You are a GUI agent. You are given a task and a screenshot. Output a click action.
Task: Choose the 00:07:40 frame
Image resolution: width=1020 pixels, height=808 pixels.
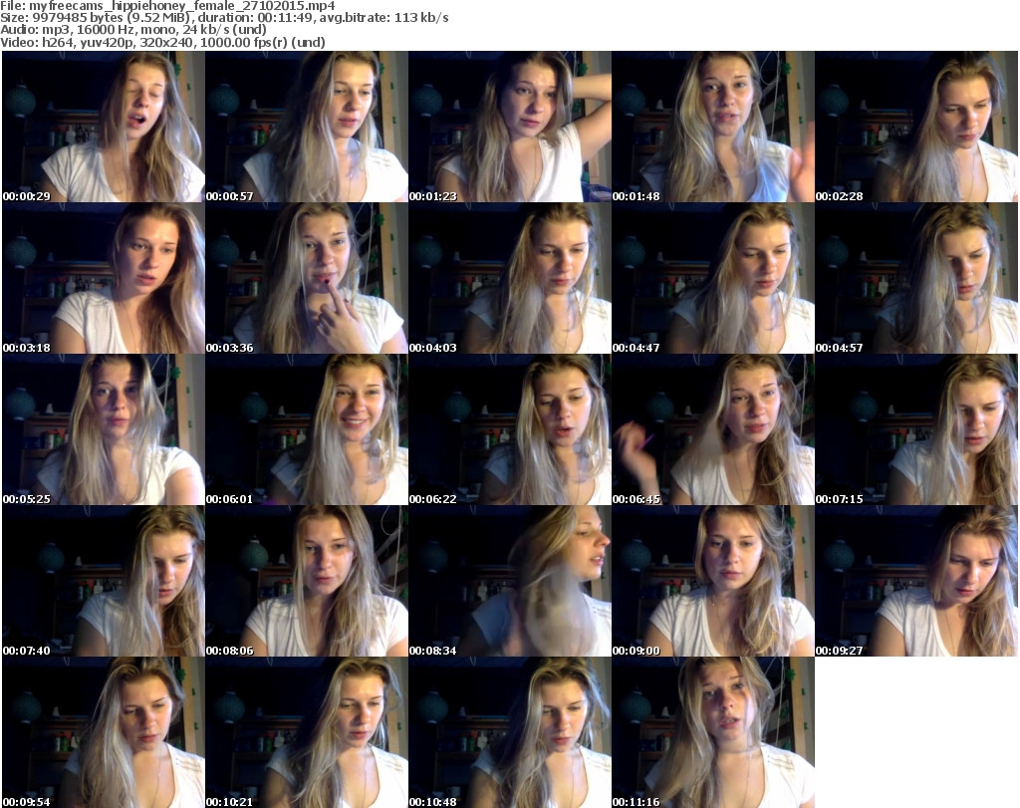click(x=104, y=582)
